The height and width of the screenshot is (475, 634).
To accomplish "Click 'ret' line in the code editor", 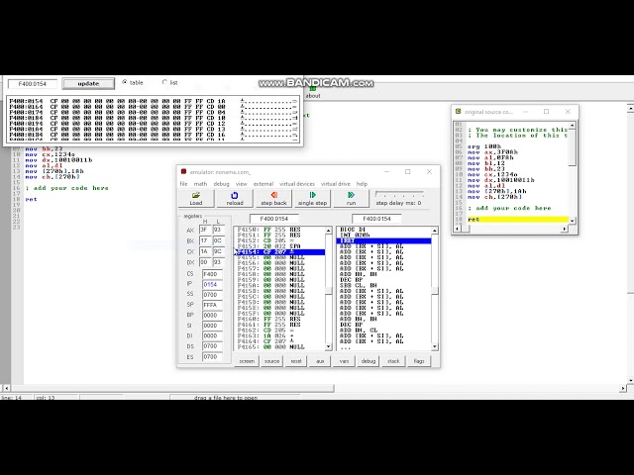I will (x=31, y=199).
